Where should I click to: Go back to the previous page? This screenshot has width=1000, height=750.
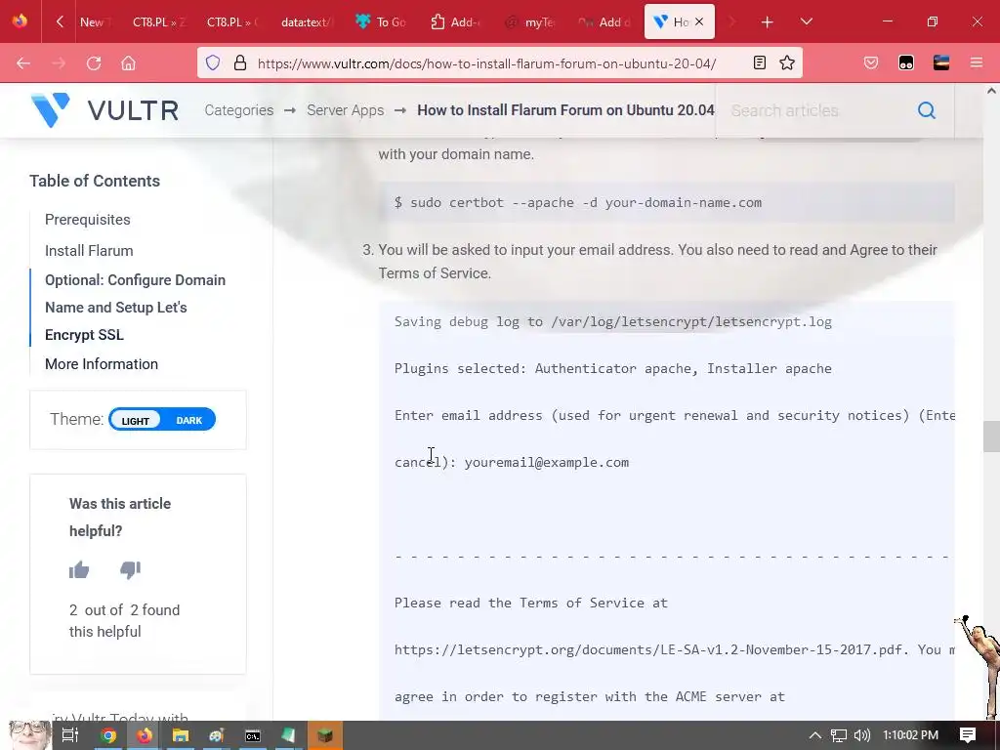point(23,63)
